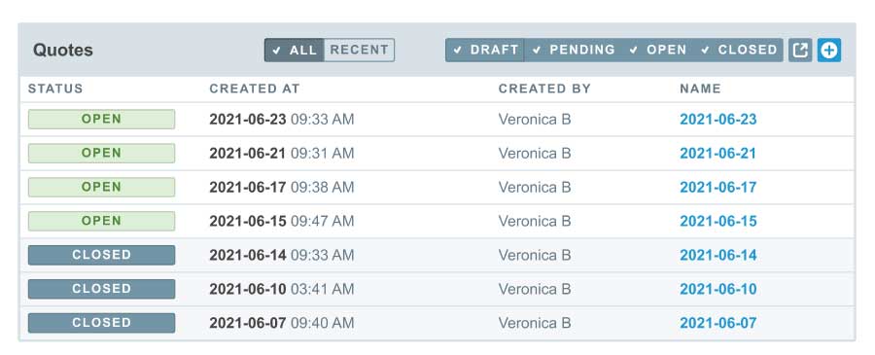The height and width of the screenshot is (355, 875).
Task: Open the quote named 2021-06-17
Action: pyautogui.click(x=718, y=188)
